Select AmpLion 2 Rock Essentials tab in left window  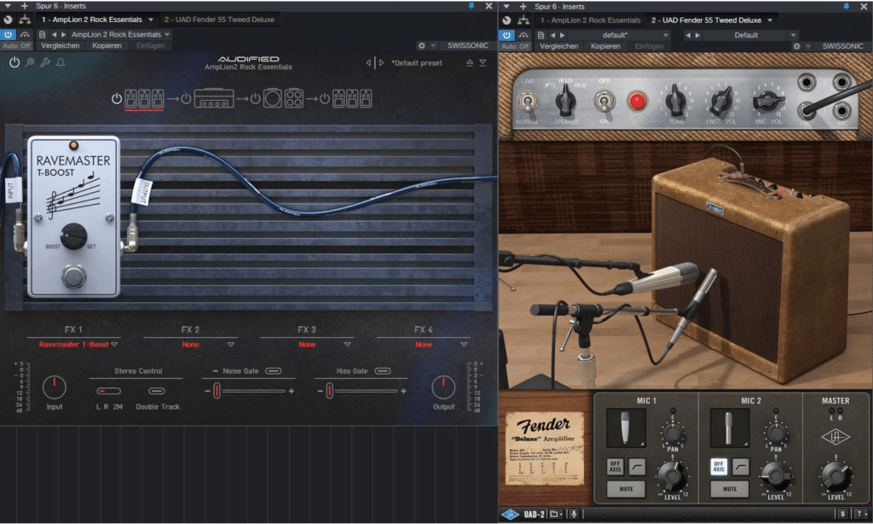coord(97,20)
